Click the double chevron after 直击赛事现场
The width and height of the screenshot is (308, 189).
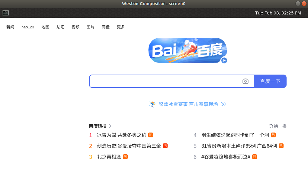[x=224, y=104]
